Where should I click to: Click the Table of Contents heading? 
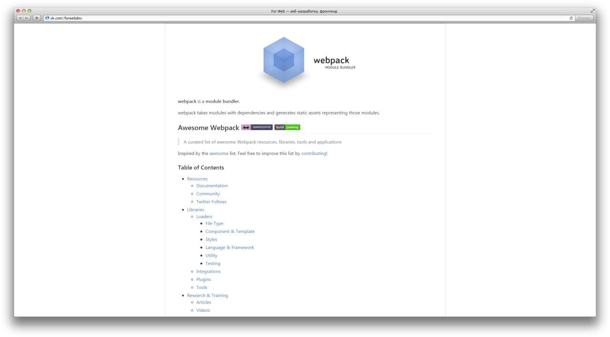point(201,168)
